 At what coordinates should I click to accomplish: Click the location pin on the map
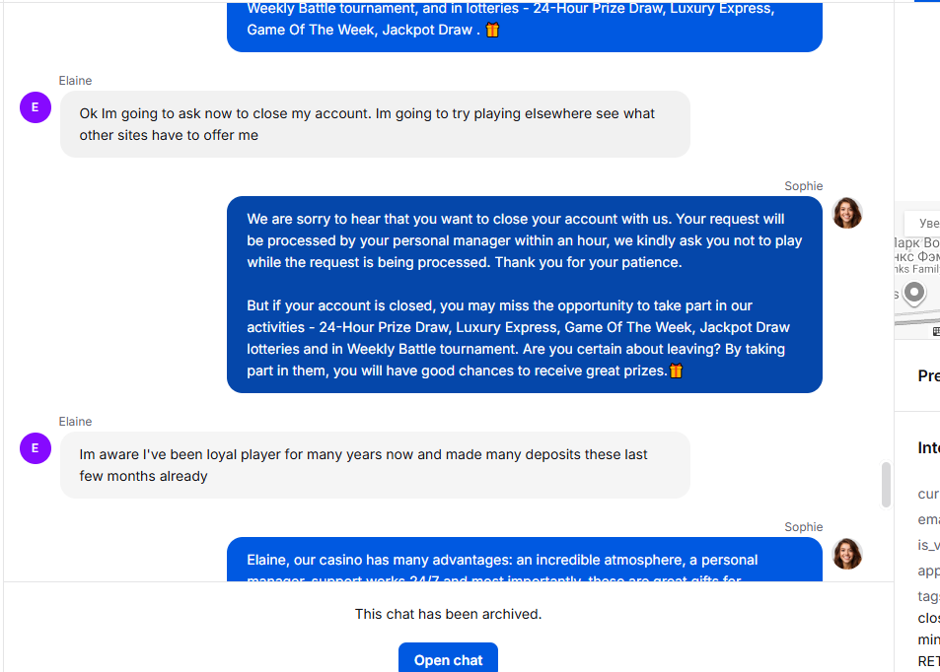pyautogui.click(x=915, y=293)
